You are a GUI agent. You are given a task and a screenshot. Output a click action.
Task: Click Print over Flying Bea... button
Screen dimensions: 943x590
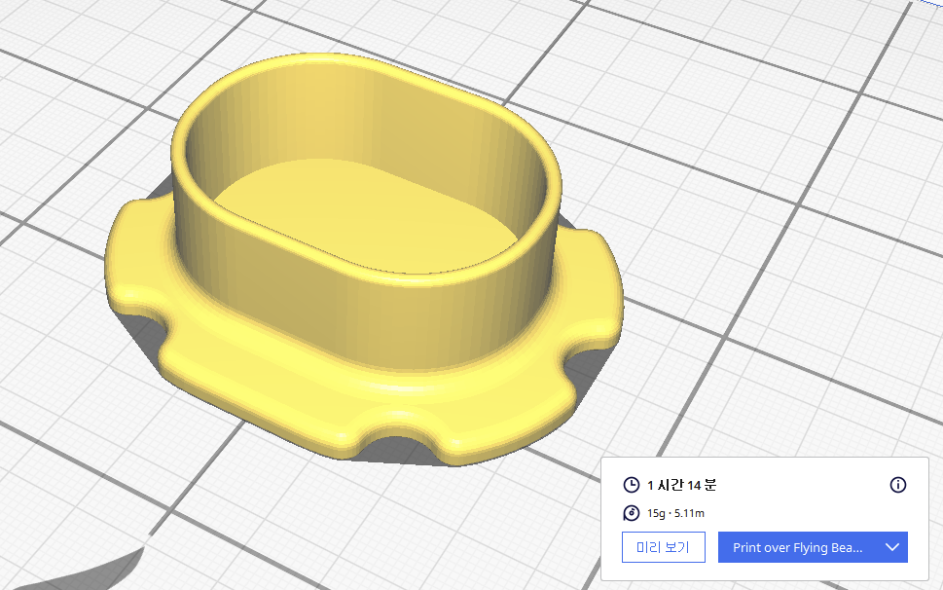[x=797, y=547]
